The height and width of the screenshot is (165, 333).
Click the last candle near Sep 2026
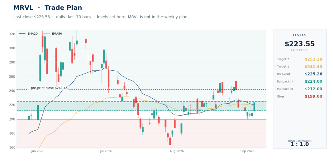pyautogui.click(x=254, y=107)
